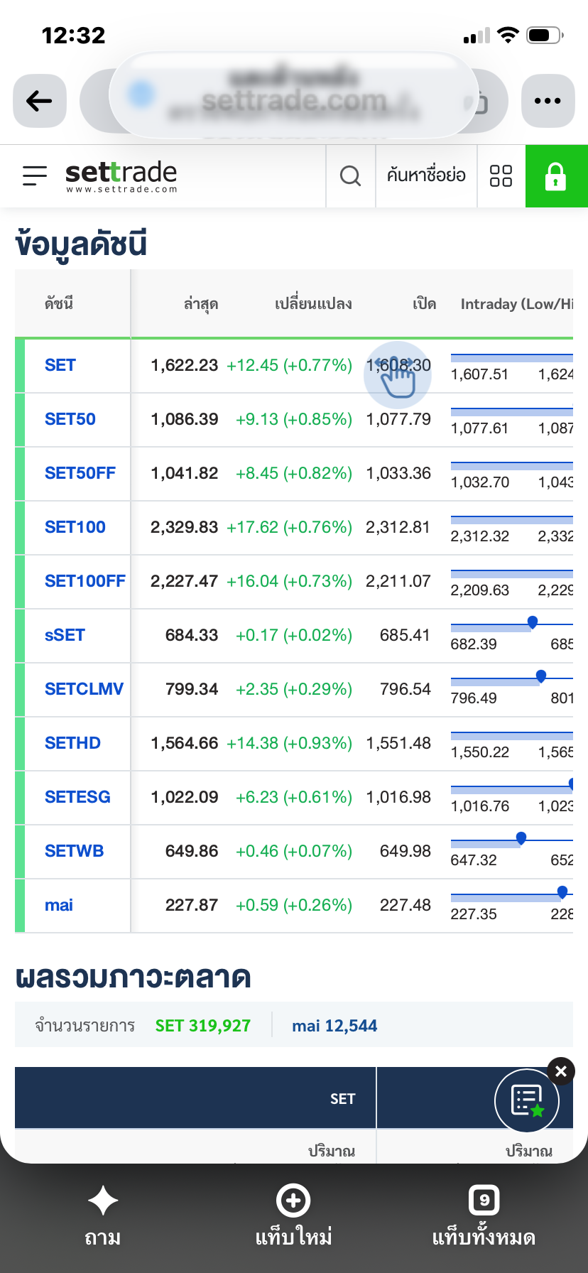Dismiss the floating widget with X
Screen dimensions: 588x1273
(x=561, y=1071)
